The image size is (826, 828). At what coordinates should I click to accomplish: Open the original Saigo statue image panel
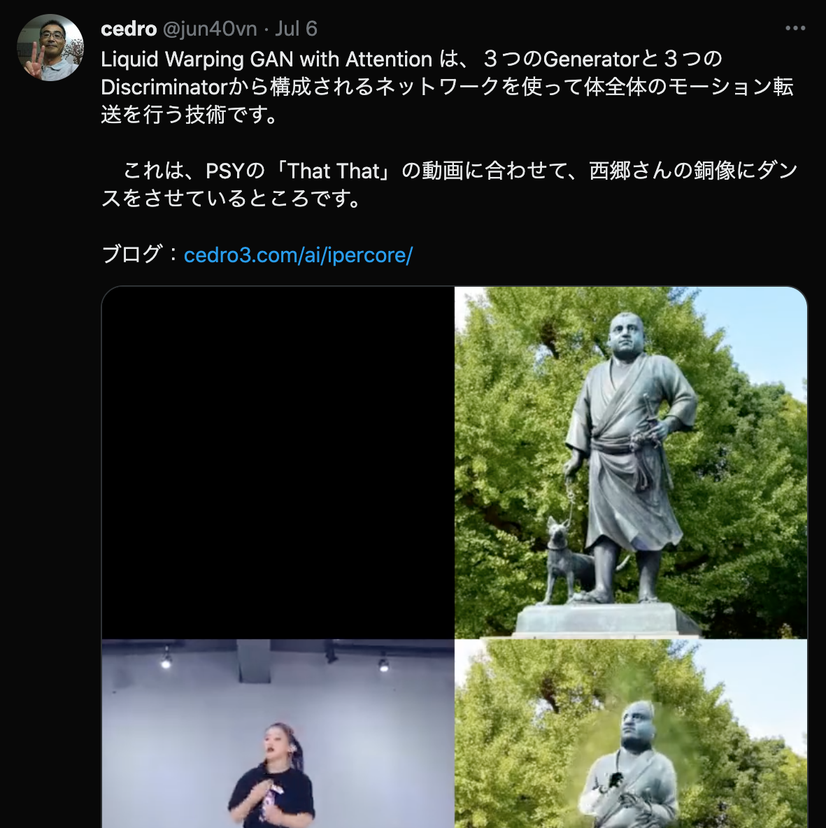click(631, 462)
